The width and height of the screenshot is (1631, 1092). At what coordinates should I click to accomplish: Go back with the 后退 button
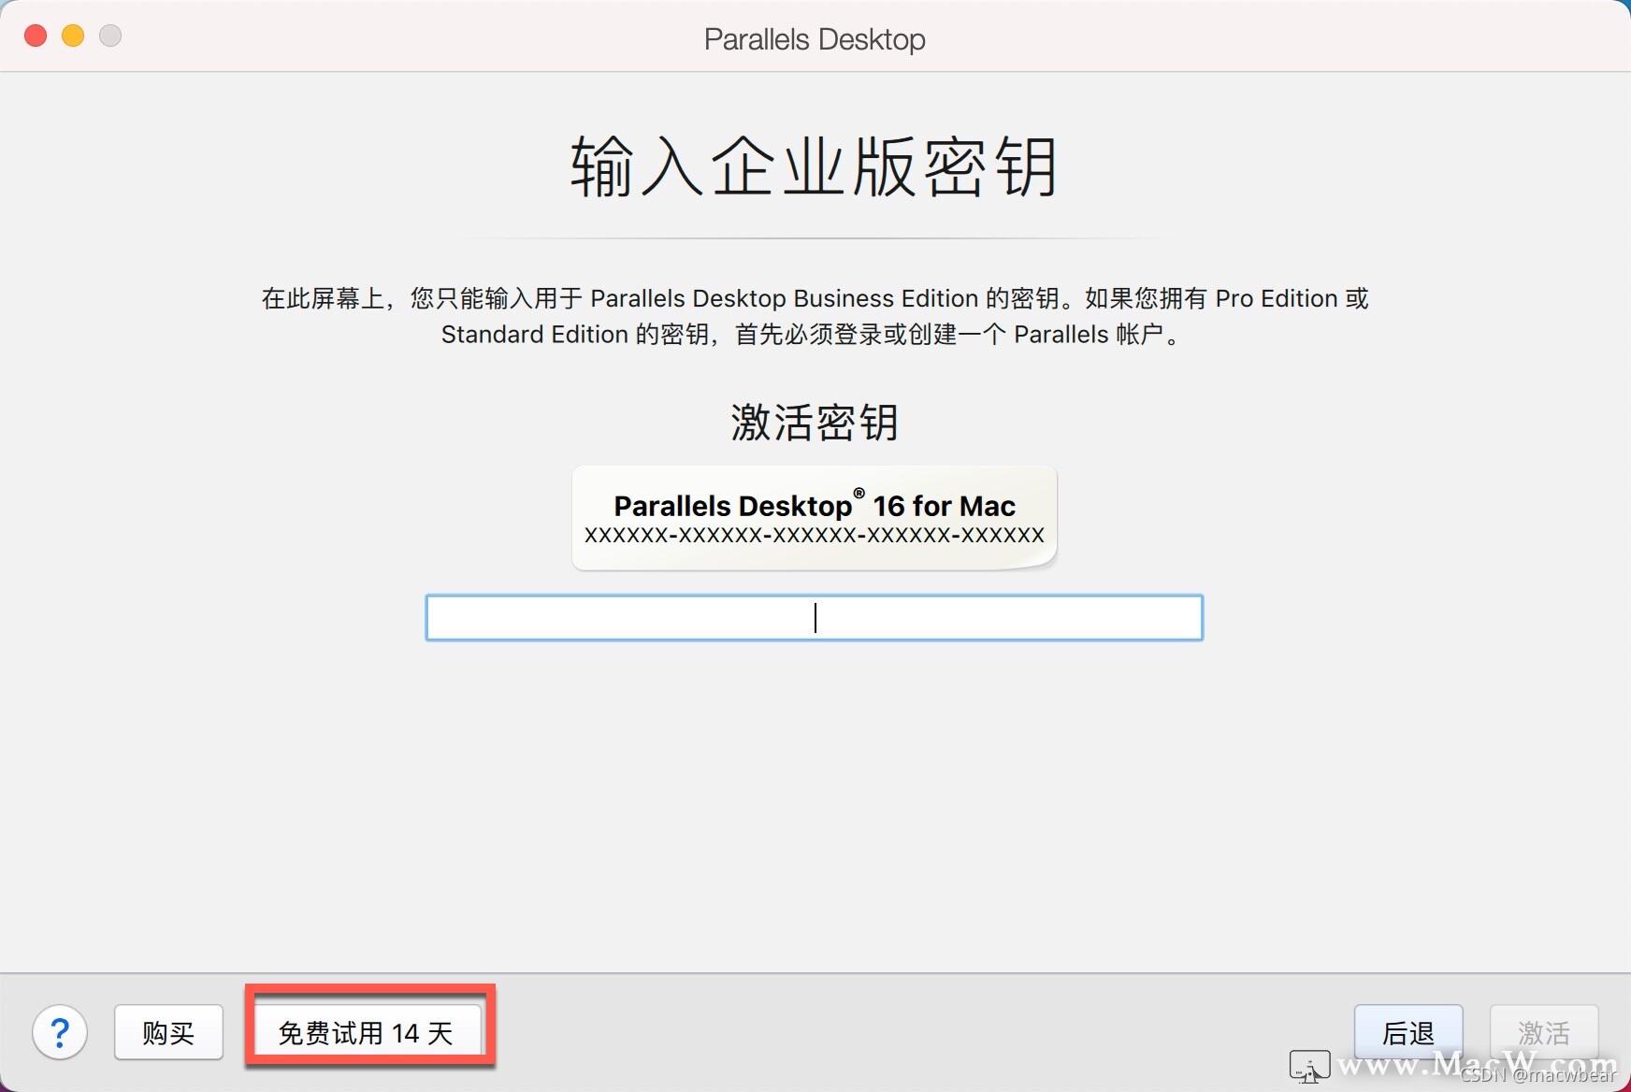tap(1408, 1032)
